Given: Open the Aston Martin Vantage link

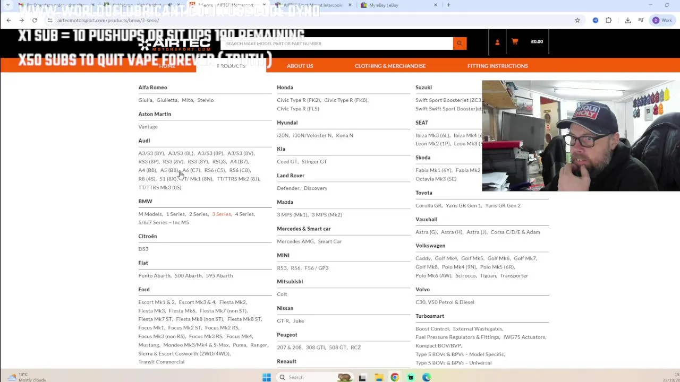Looking at the screenshot, I should (148, 127).
